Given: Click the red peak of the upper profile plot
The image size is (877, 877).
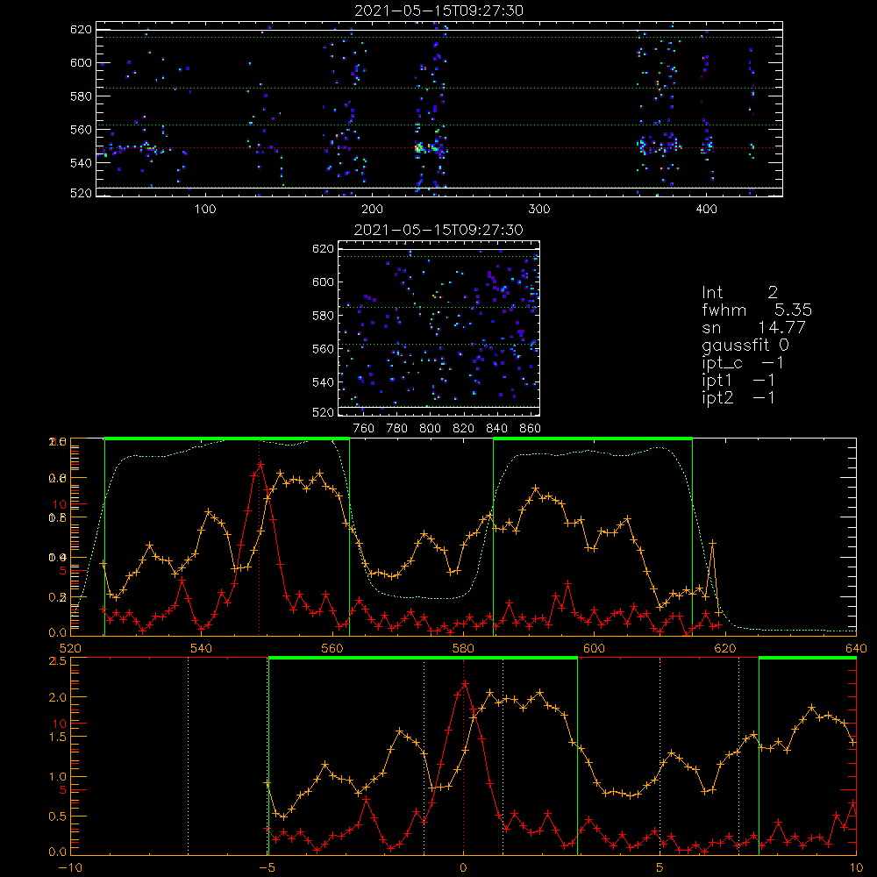Looking at the screenshot, I should [260, 464].
